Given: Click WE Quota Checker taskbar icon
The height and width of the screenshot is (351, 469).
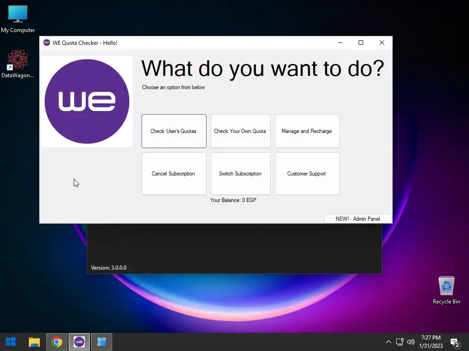Looking at the screenshot, I should point(79,342).
